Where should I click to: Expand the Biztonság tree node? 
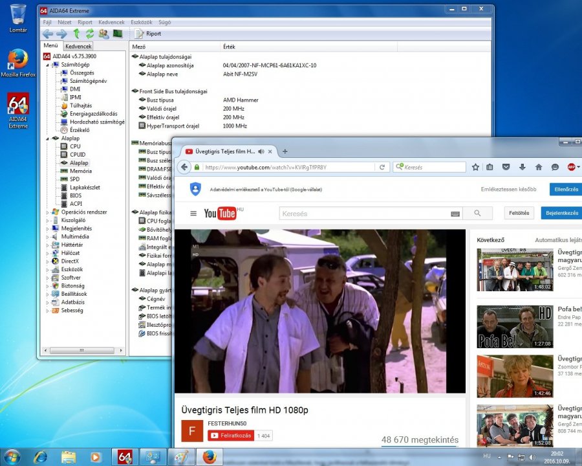coord(47,286)
